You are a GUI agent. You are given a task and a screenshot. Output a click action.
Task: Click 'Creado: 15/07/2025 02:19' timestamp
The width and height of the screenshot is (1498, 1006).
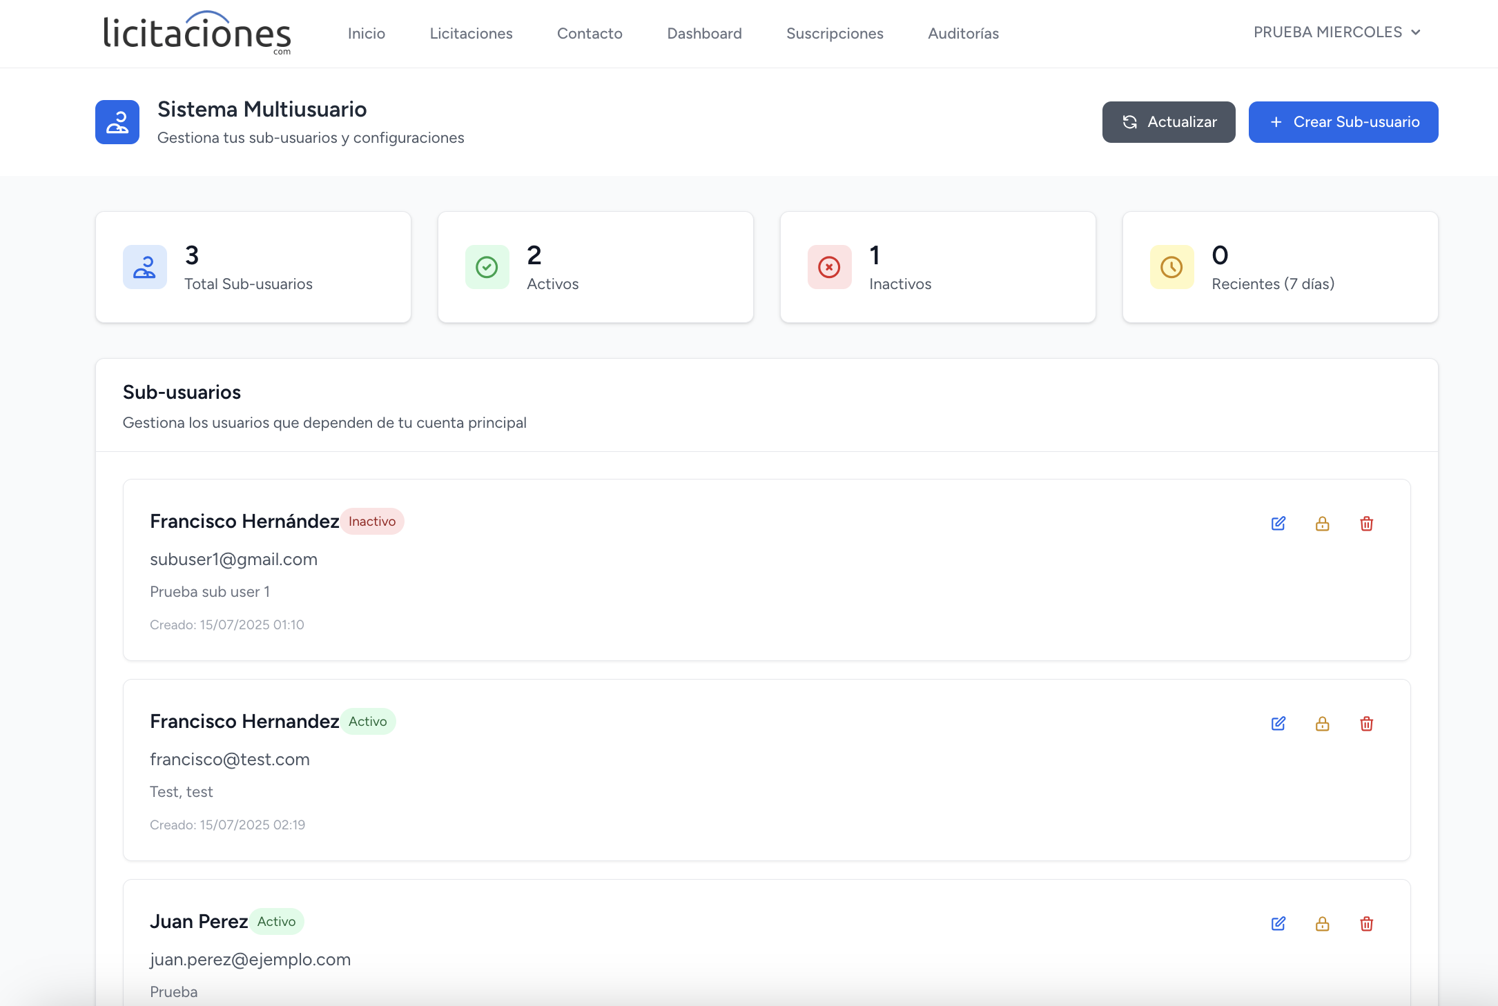coord(227,825)
